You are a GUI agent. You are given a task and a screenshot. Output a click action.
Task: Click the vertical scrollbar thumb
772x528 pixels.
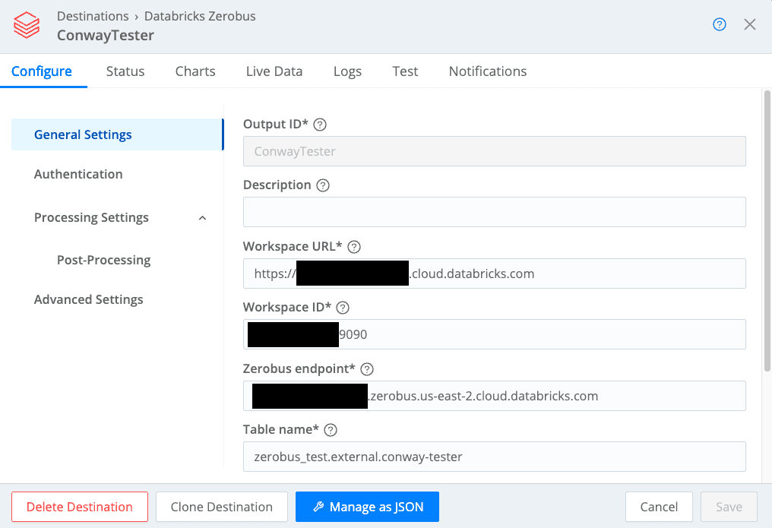(x=767, y=231)
